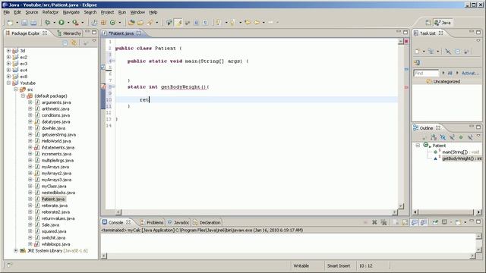Expand the JRE System Library node
486x273 pixels.
coord(16,250)
